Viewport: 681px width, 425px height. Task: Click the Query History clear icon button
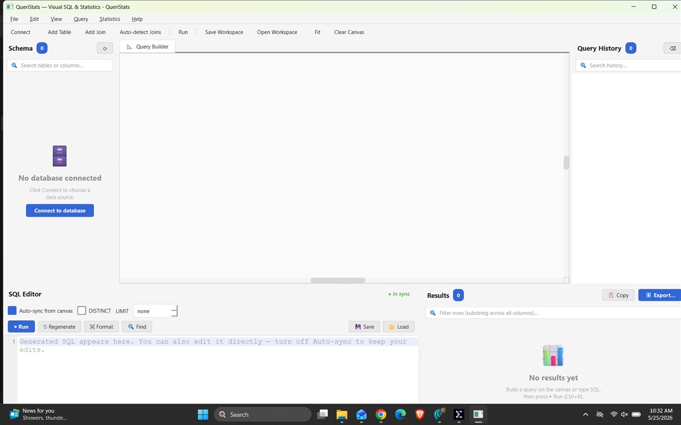[x=672, y=48]
